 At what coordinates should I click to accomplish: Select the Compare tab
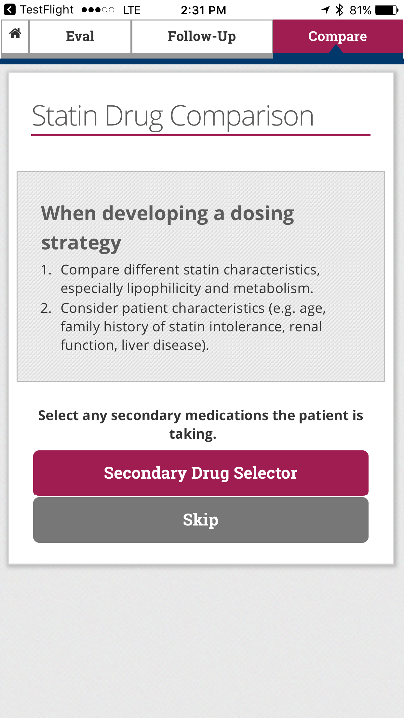click(x=337, y=36)
